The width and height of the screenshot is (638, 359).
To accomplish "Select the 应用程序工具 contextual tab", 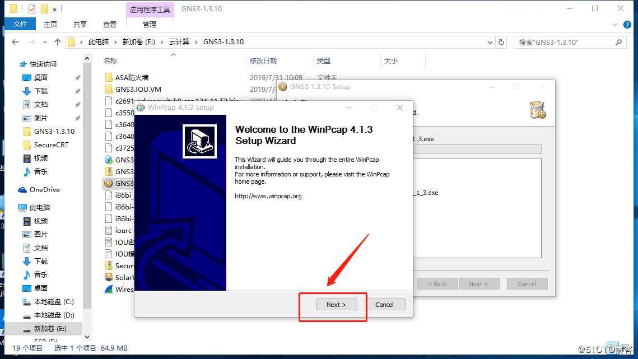I will (150, 10).
